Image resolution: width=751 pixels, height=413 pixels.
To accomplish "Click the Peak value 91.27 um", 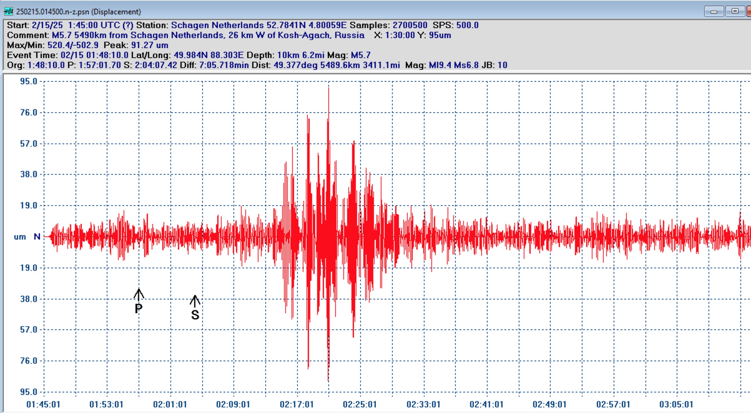I will click(150, 45).
